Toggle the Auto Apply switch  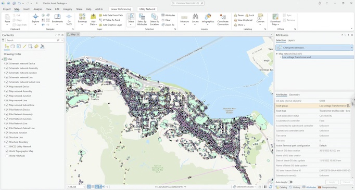(x=290, y=182)
